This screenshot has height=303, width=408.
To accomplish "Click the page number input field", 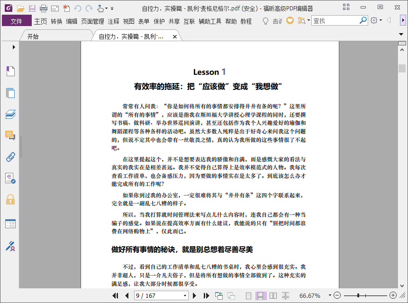I will 158,296.
